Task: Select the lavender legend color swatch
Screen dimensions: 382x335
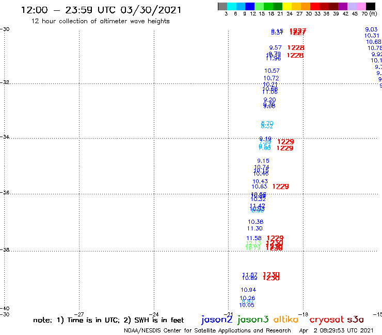Action: [352, 6]
